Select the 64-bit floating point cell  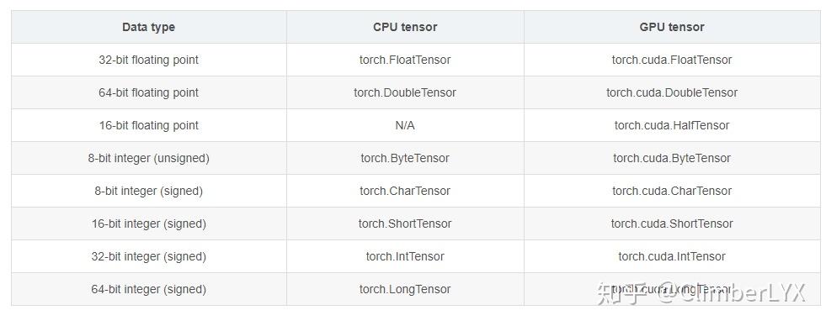click(x=148, y=92)
